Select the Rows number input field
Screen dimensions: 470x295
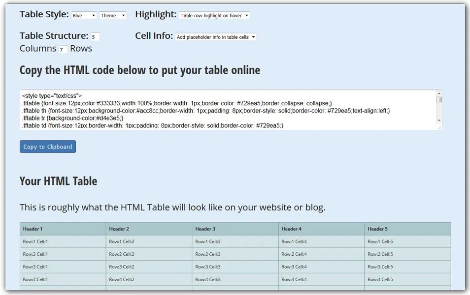(x=63, y=49)
